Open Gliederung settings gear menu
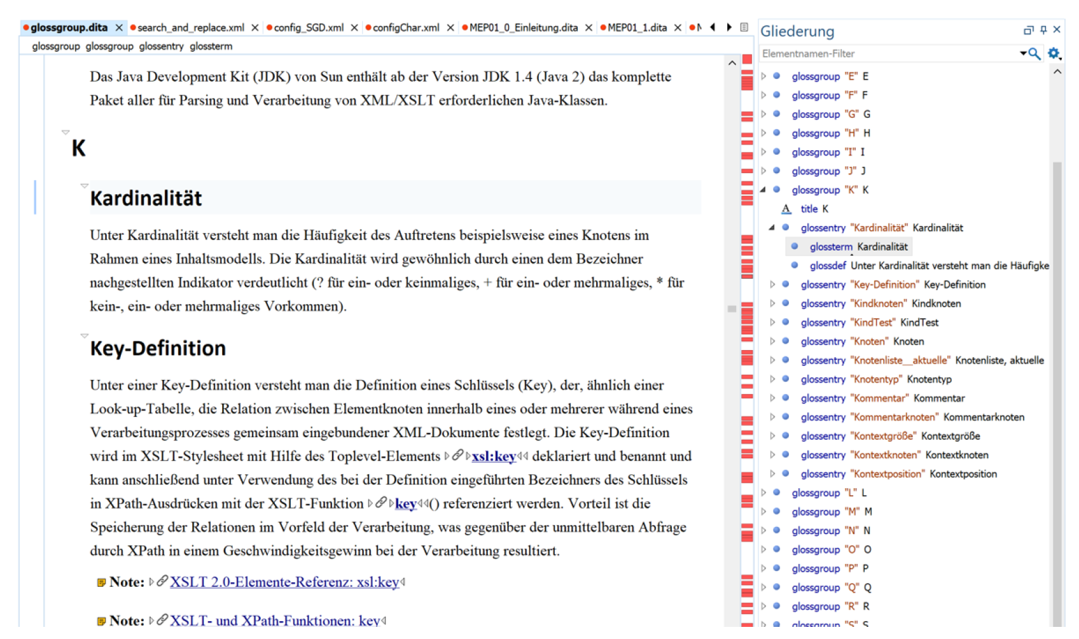 click(x=1054, y=53)
